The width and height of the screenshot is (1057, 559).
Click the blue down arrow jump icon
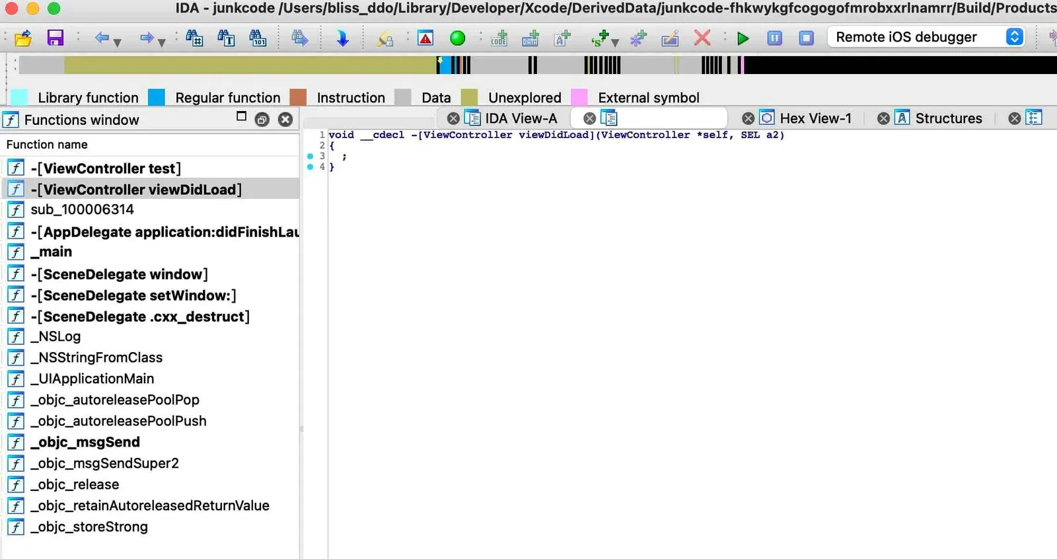342,38
